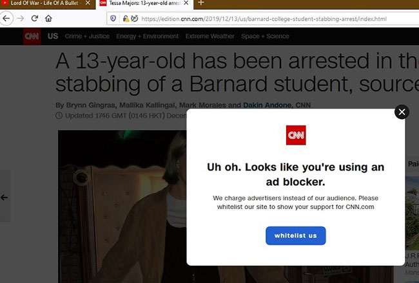Click the article's main photo
This screenshot has height=283, width=419.
pyautogui.click(x=122, y=206)
